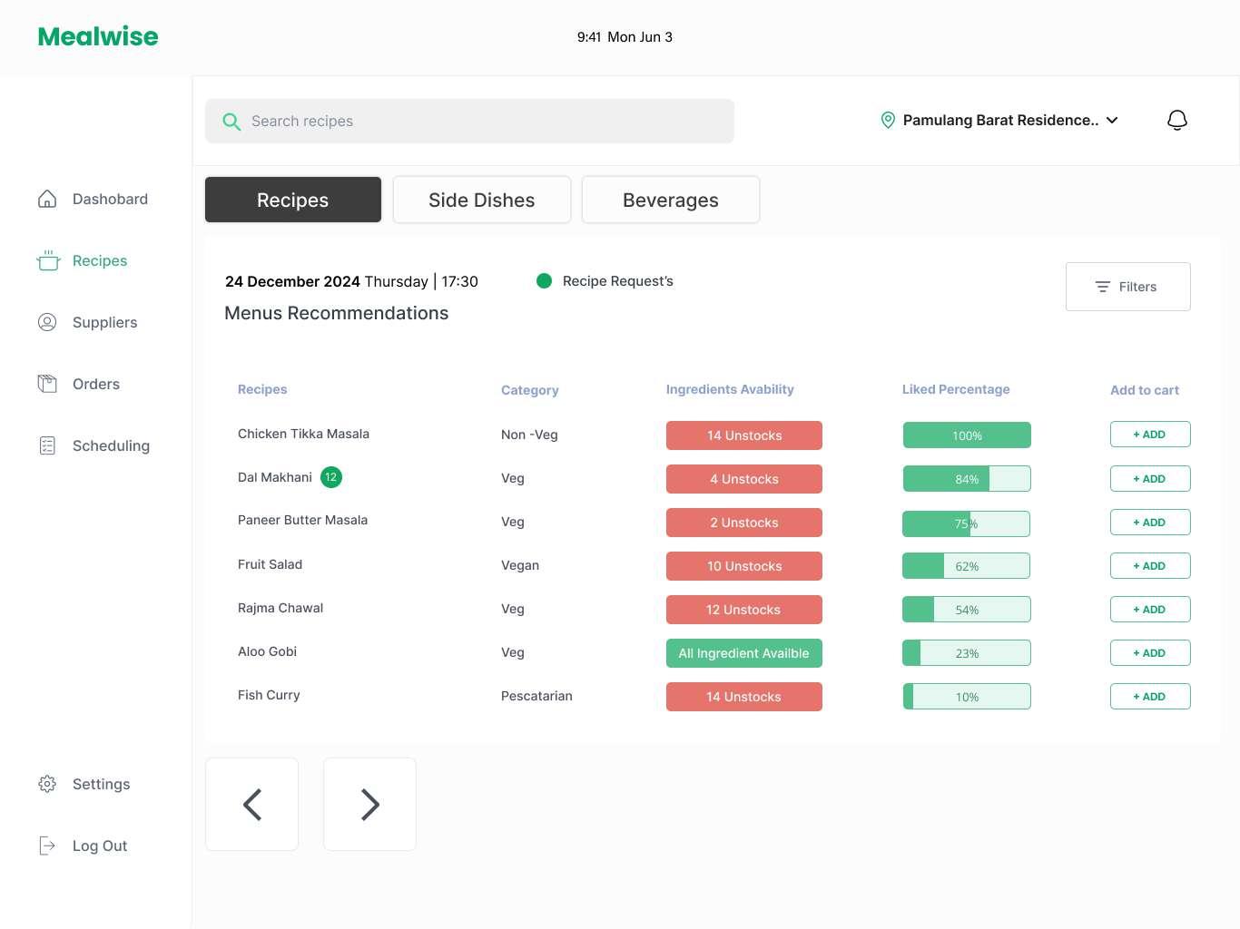
Task: Open the notification bell icon
Action: tap(1177, 120)
